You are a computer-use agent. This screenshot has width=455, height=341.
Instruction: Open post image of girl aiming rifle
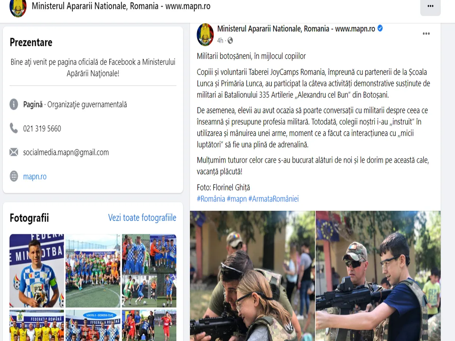coord(252,276)
